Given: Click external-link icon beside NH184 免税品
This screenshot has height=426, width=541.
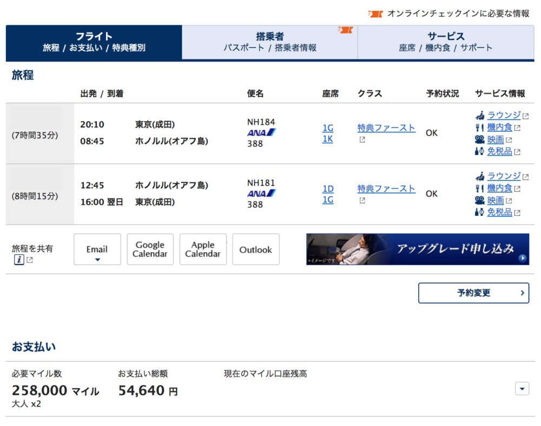Looking at the screenshot, I should coord(517,152).
